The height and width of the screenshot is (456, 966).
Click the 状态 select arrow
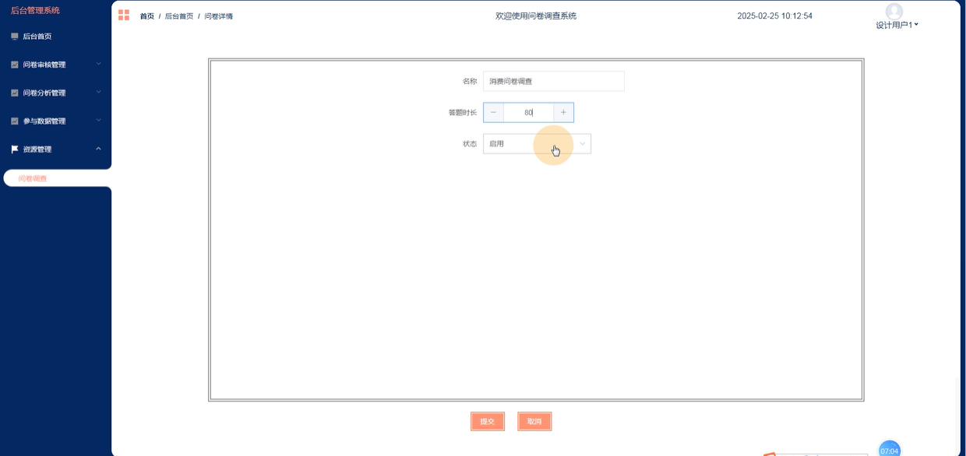tap(582, 143)
